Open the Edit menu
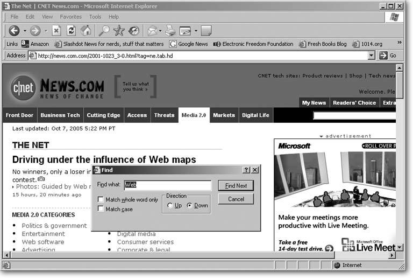This screenshot has height=278, width=413. point(30,17)
